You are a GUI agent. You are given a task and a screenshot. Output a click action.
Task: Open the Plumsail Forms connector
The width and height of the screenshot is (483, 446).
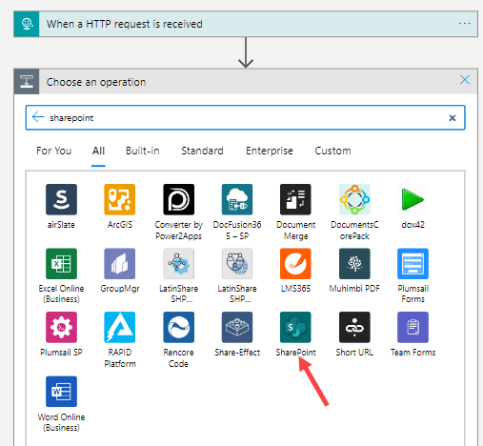(x=413, y=264)
